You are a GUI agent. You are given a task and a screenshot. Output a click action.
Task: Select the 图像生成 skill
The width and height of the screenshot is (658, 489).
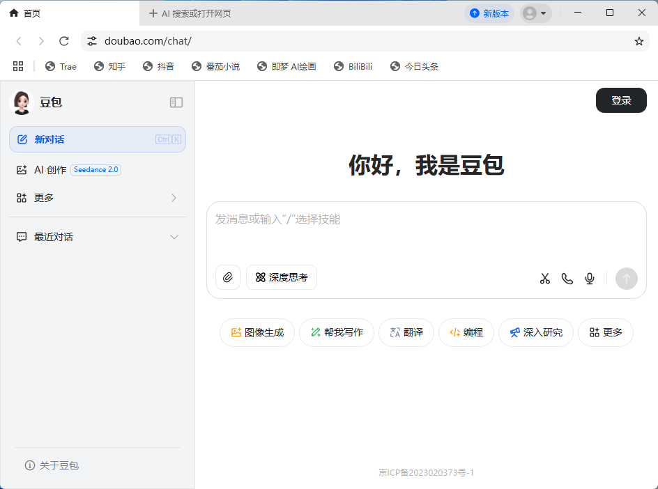click(257, 332)
